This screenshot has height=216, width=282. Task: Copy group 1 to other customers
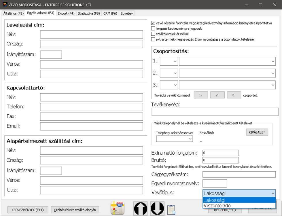pos(200,95)
